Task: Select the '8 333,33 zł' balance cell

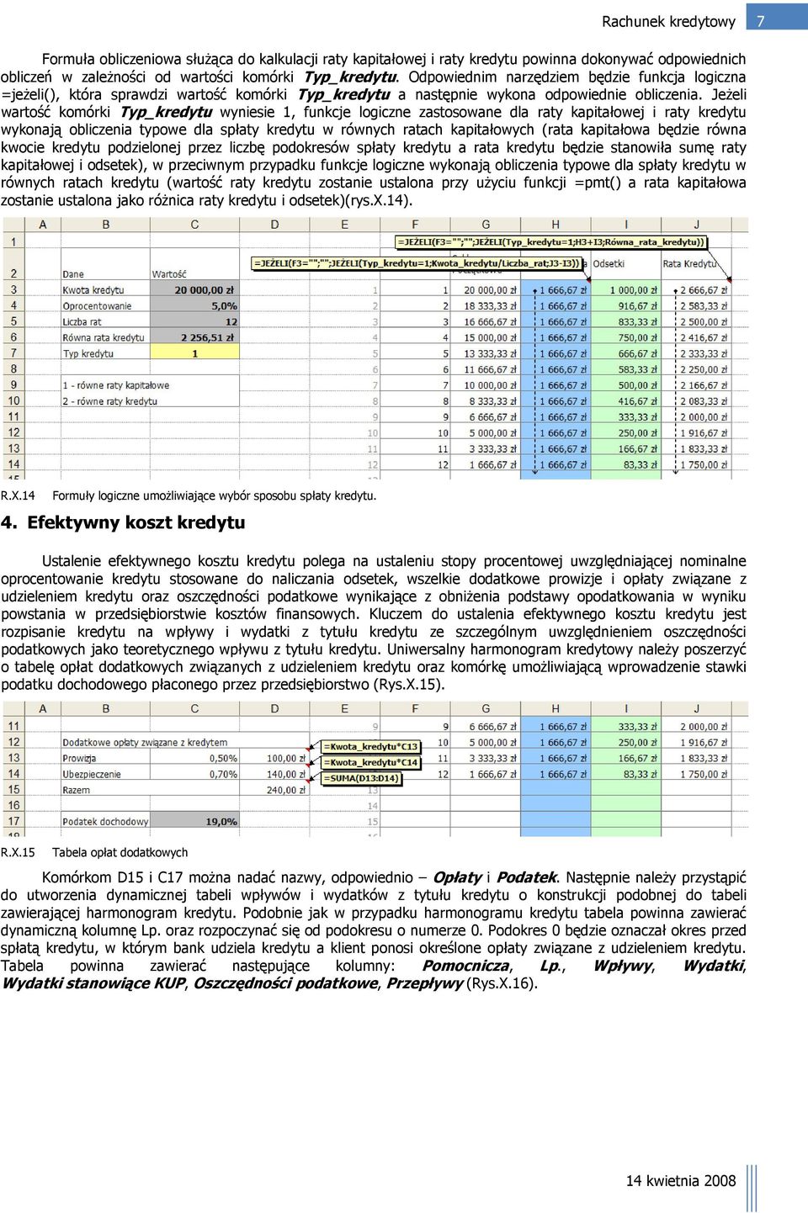Action: click(x=486, y=402)
